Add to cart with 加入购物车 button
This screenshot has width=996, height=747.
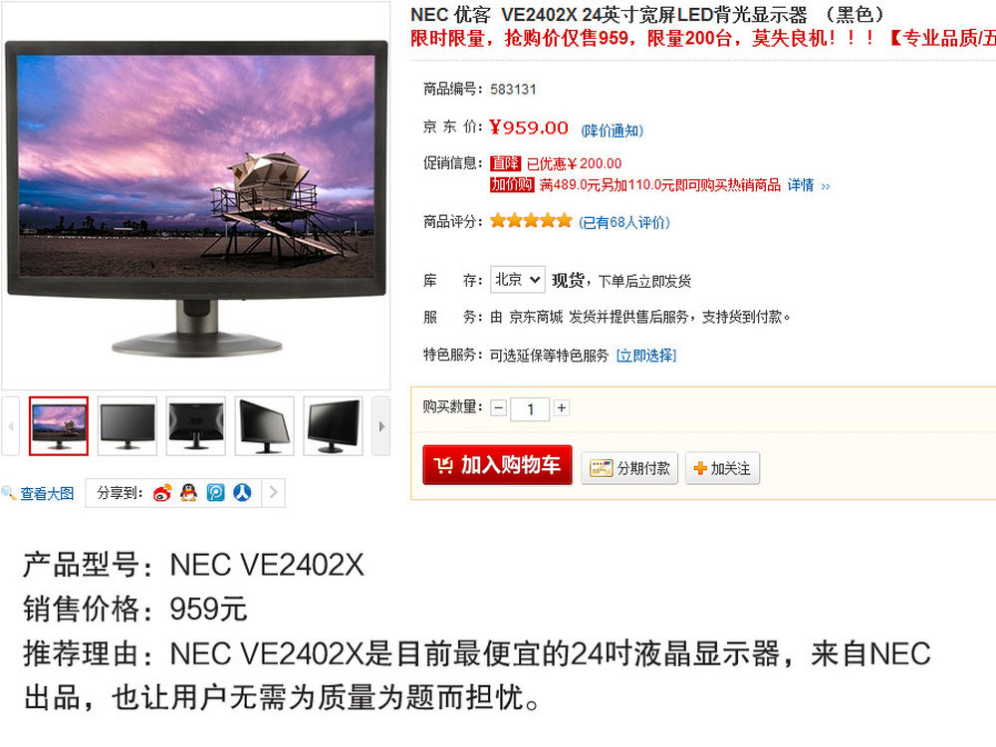pos(497,465)
